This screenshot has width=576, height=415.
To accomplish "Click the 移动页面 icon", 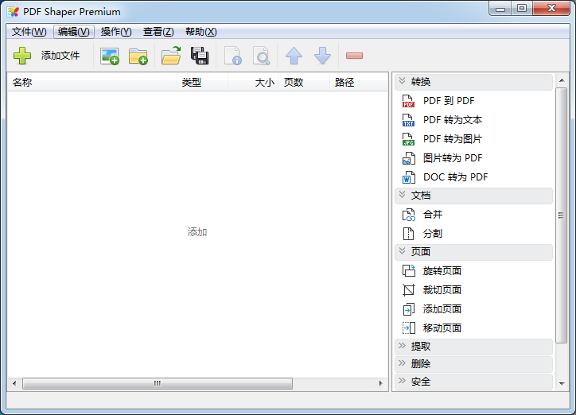I will [x=408, y=328].
